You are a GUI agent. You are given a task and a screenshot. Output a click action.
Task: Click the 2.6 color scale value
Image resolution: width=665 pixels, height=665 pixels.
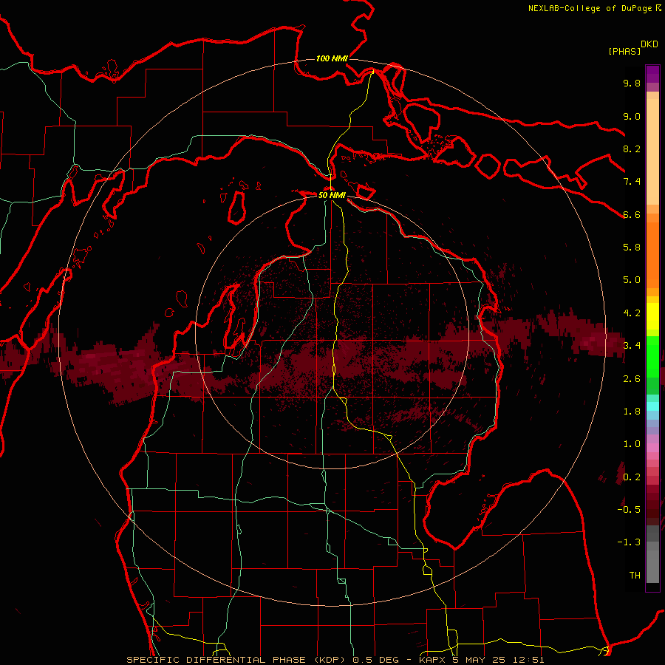(632, 379)
